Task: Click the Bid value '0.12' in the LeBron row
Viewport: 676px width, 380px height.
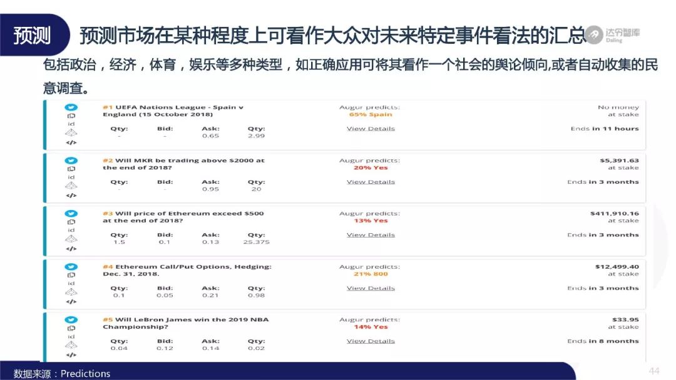Action: [x=165, y=349]
